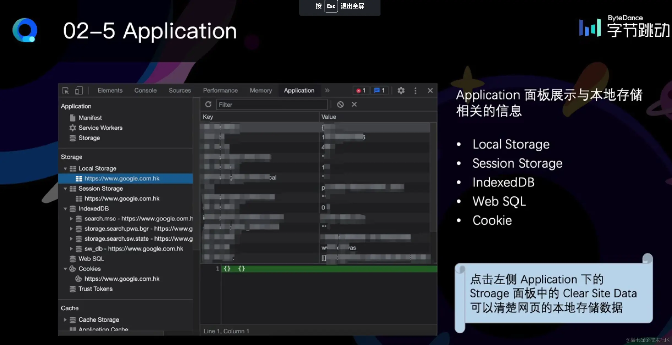The width and height of the screenshot is (672, 345).
Task: Expand the sw_db database entry
Action: pyautogui.click(x=71, y=249)
